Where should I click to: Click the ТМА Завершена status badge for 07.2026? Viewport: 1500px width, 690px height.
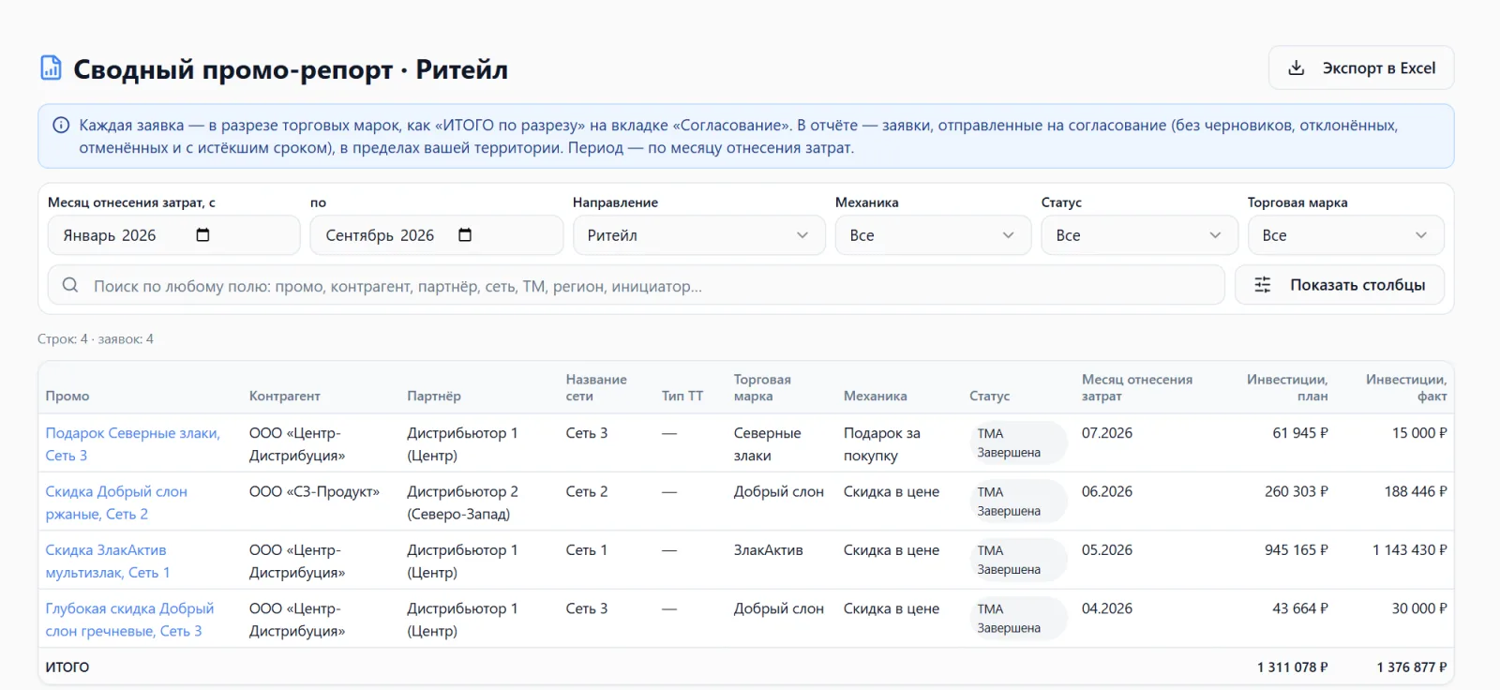[x=1017, y=442]
